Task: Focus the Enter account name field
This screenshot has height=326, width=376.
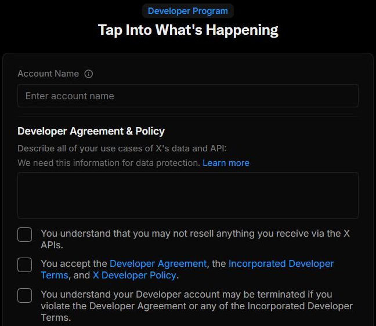Action: [x=188, y=96]
